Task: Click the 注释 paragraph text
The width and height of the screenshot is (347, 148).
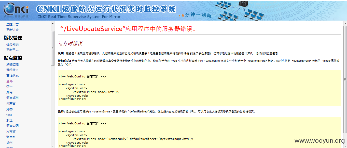Action: [x=157, y=111]
